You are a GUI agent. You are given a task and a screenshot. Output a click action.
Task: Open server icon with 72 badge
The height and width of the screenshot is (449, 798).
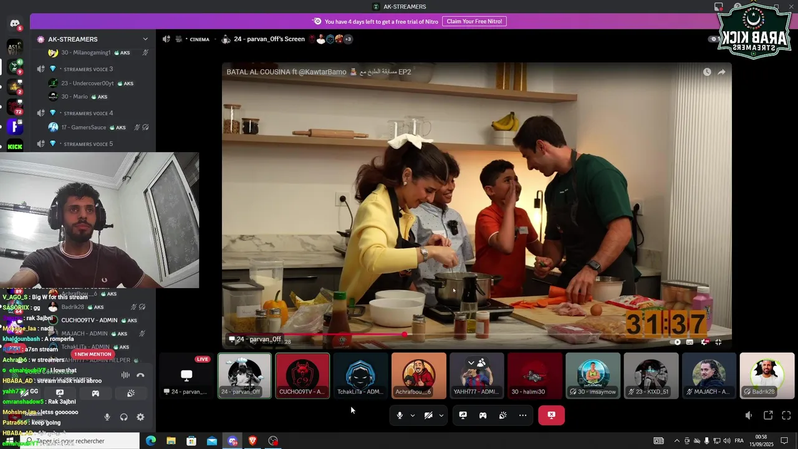pyautogui.click(x=15, y=107)
